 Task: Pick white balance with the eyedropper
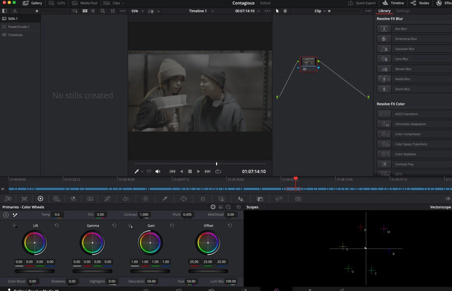(x=15, y=215)
